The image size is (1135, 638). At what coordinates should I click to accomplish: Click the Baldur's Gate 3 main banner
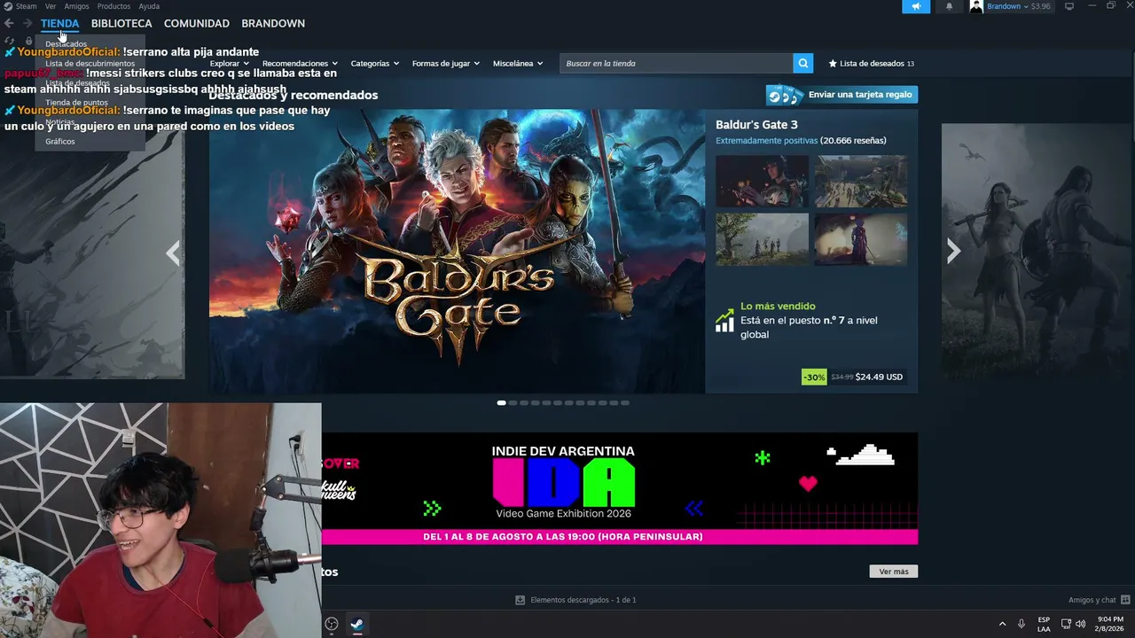click(457, 251)
